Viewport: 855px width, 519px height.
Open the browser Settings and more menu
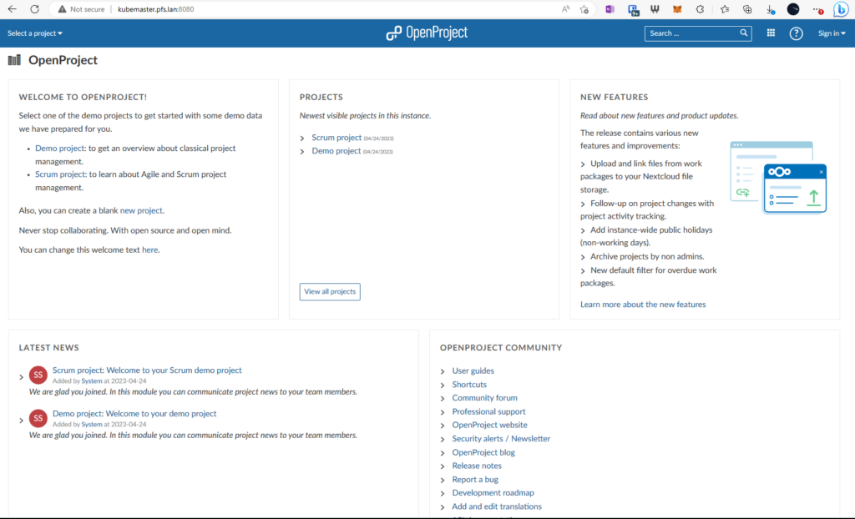(817, 10)
